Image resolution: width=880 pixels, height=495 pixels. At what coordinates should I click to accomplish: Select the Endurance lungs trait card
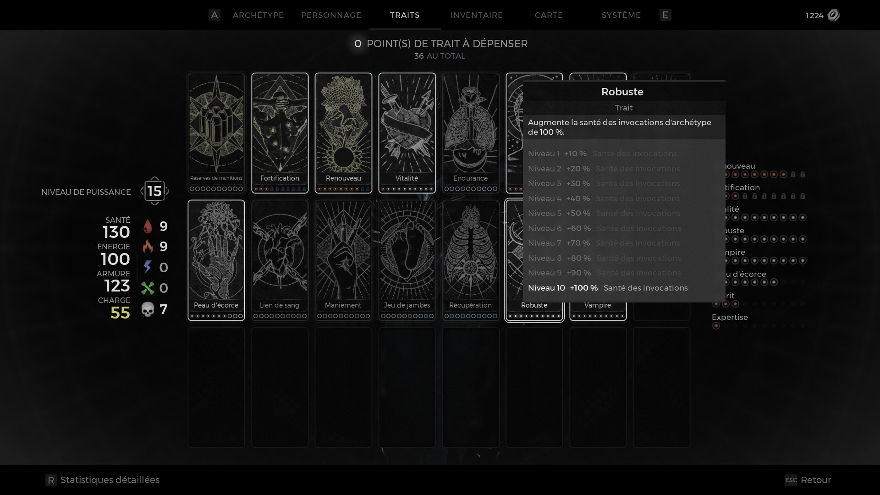pyautogui.click(x=471, y=133)
